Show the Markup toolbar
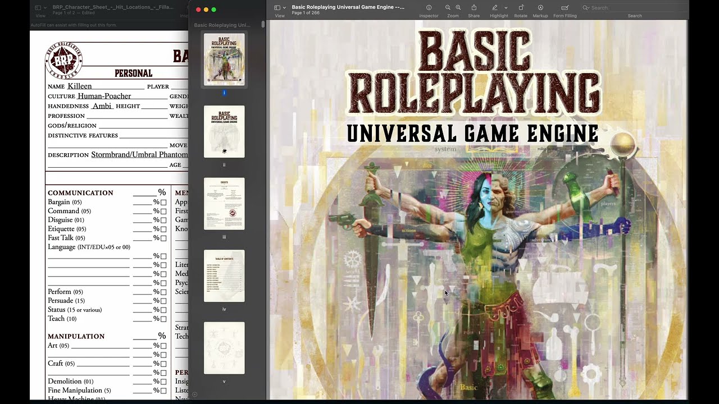Image resolution: width=719 pixels, height=404 pixels. point(540,8)
